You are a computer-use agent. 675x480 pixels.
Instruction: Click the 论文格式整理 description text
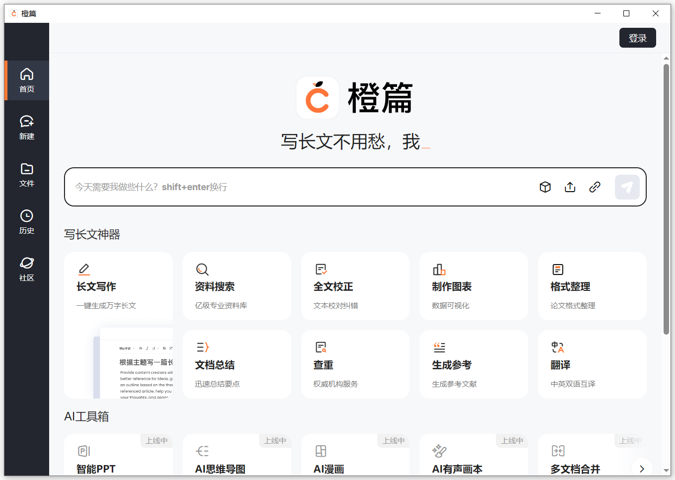tap(573, 306)
